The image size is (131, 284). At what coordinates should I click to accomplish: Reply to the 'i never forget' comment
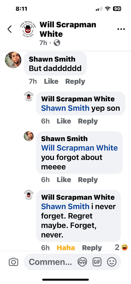(x=92, y=248)
